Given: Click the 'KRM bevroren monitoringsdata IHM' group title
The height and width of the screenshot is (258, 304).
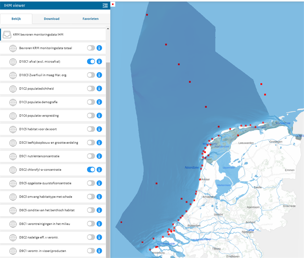Looking at the screenshot, I should [38, 35].
